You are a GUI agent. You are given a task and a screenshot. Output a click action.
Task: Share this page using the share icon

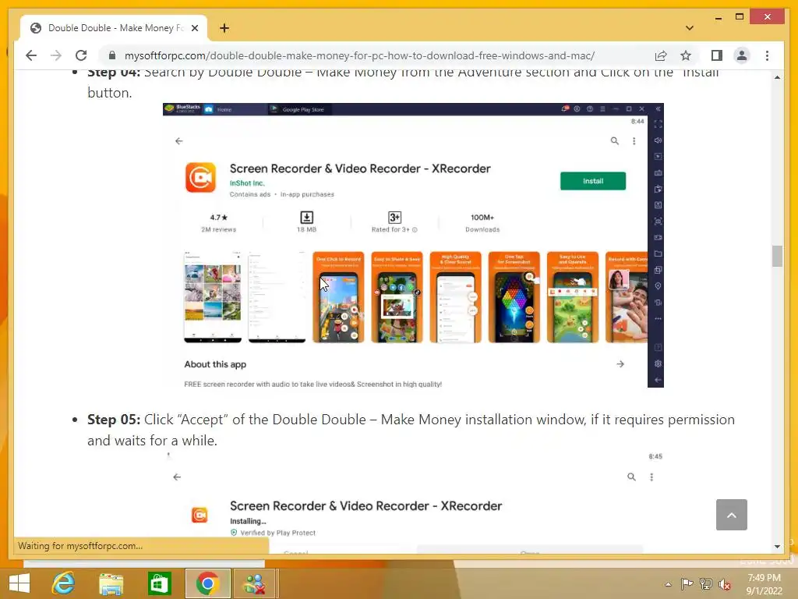661,55
